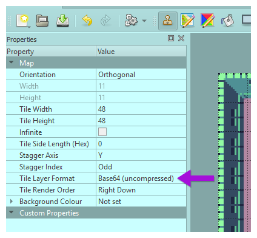
Task: Create a new map file
Action: tap(22, 20)
